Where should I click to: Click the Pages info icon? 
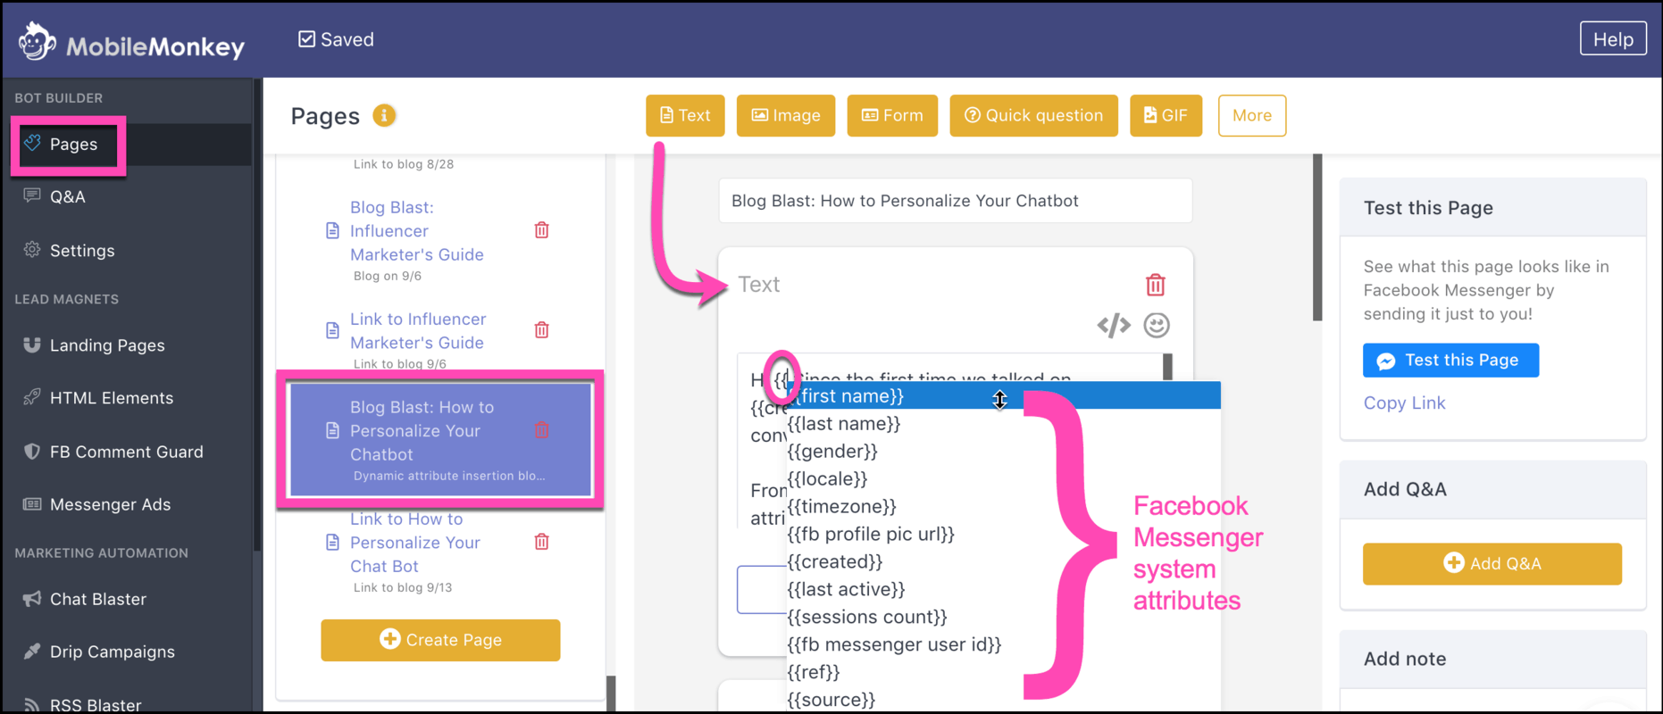[x=384, y=116]
